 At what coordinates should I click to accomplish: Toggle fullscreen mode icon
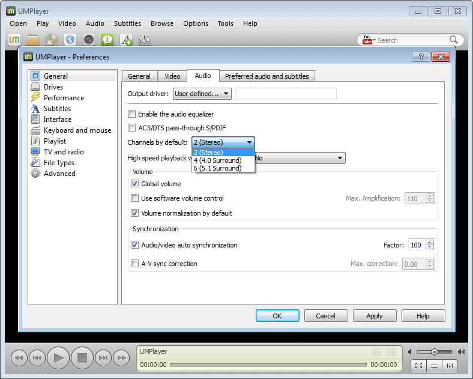click(419, 366)
